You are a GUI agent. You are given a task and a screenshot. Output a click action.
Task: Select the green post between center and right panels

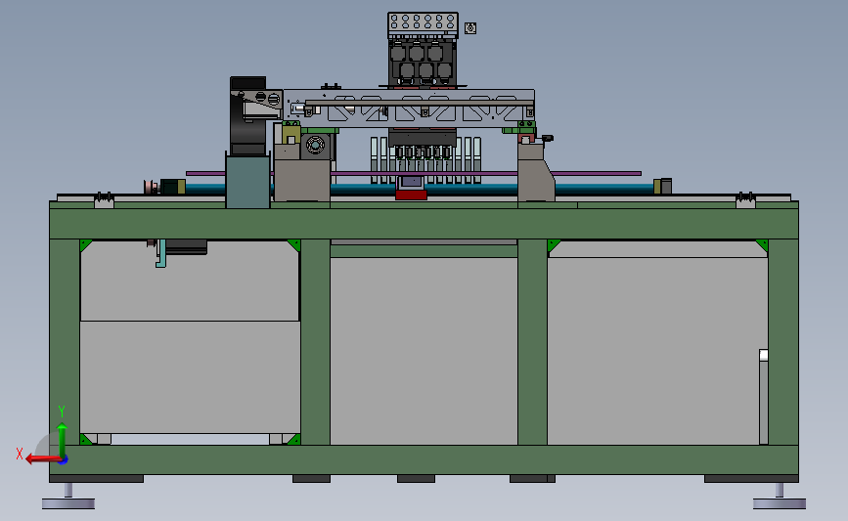click(533, 342)
